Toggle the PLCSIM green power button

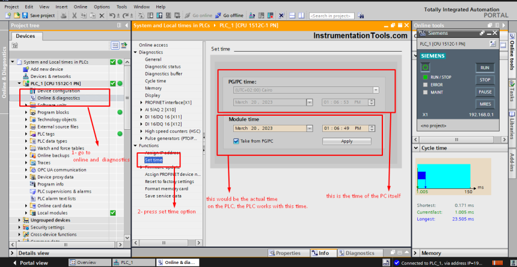[x=426, y=67]
